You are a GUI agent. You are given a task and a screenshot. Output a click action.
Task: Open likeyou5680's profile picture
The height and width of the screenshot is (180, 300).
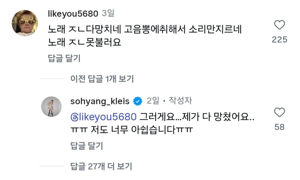(x=25, y=23)
